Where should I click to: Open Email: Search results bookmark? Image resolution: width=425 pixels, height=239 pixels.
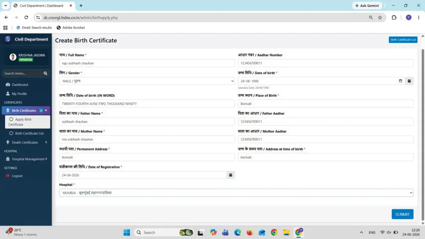(34, 28)
